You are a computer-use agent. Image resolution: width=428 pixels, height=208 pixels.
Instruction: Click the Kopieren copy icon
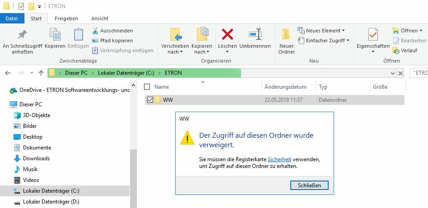click(55, 35)
